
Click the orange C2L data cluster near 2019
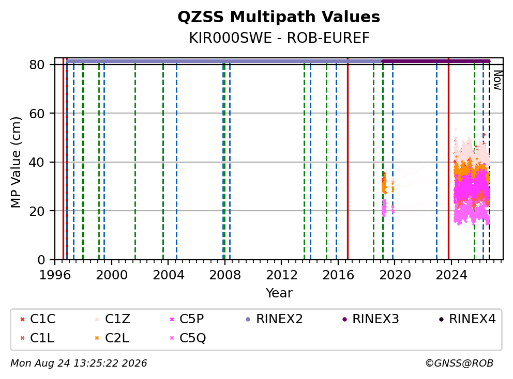[x=384, y=184]
